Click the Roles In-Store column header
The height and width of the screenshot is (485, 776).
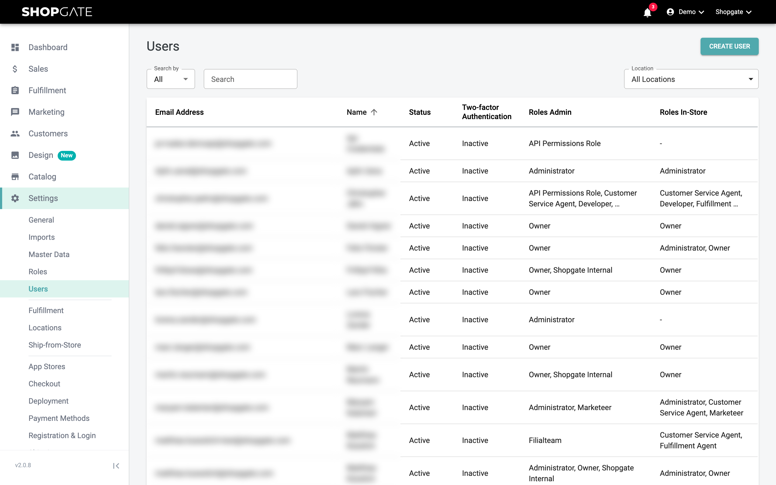683,112
